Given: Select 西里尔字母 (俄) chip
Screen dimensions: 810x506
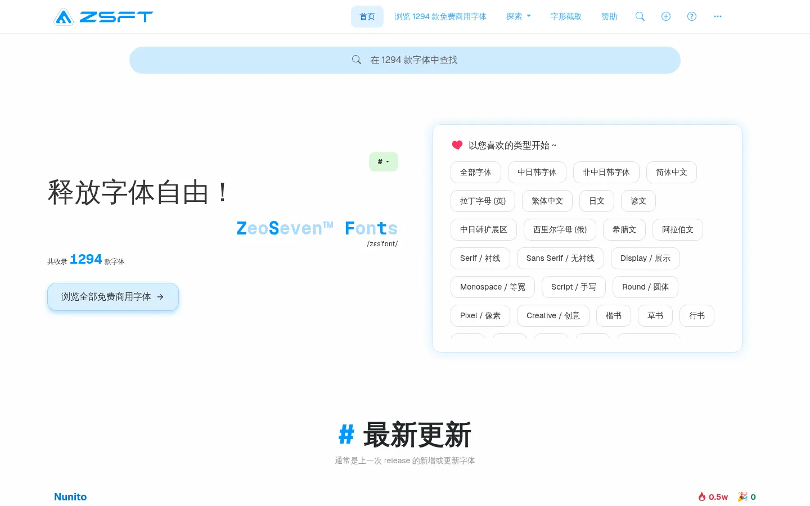Looking at the screenshot, I should tap(560, 229).
